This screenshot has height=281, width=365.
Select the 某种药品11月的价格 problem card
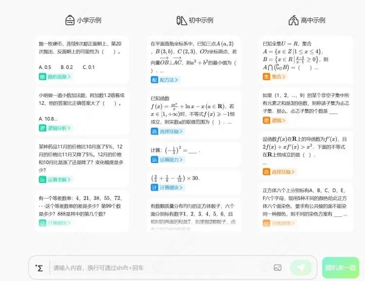click(82, 163)
